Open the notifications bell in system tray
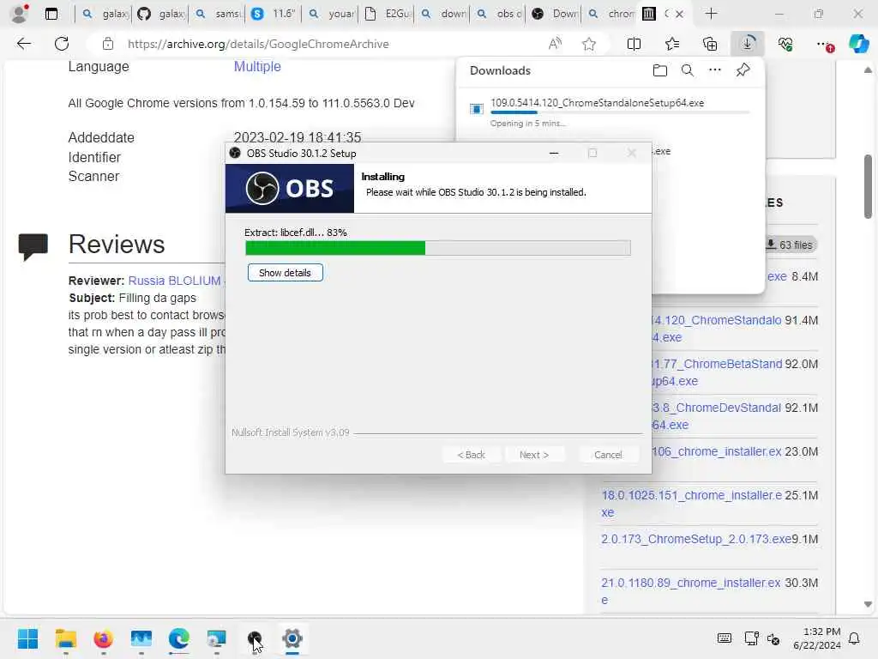878x659 pixels. click(x=855, y=638)
